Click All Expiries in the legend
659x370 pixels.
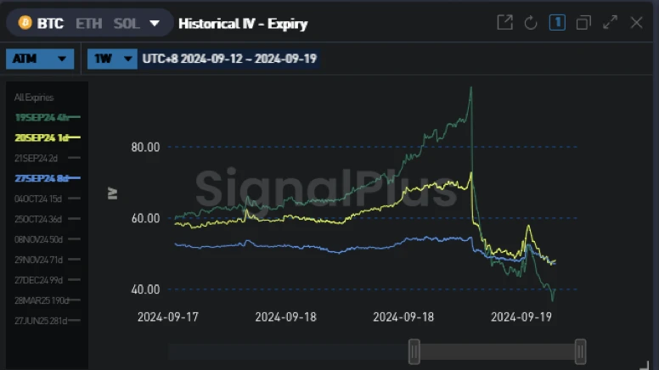point(34,98)
